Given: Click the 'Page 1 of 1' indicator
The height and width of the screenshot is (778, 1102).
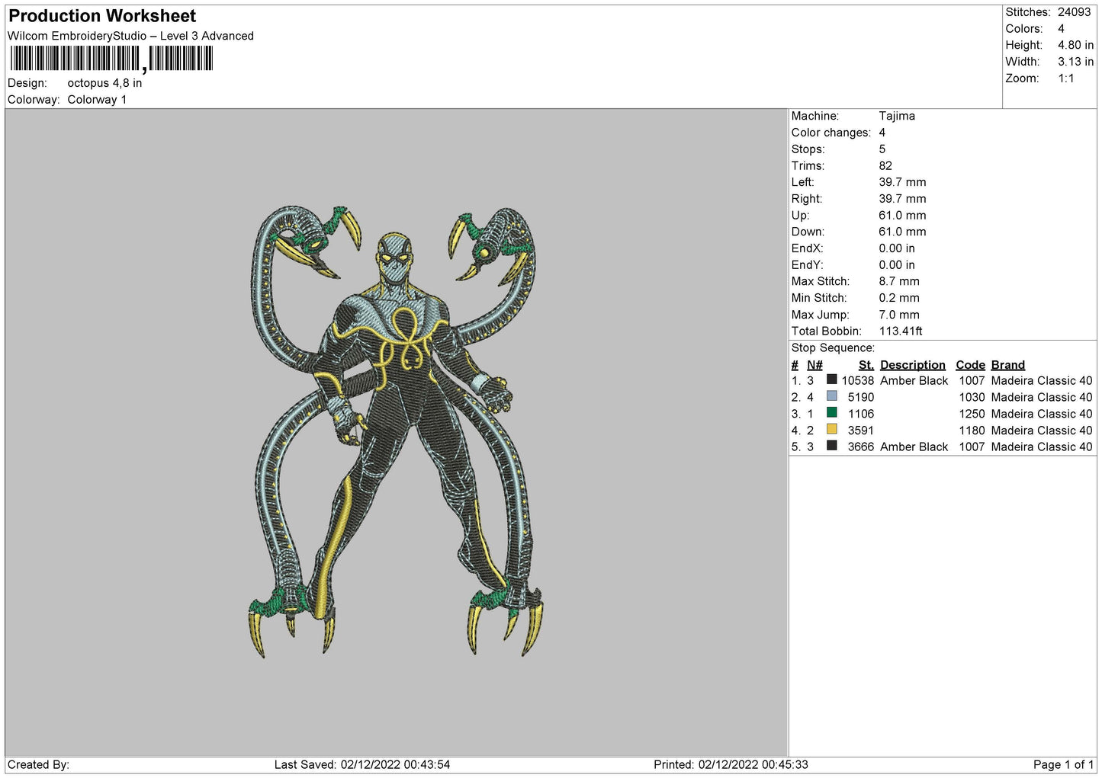Looking at the screenshot, I should [1063, 765].
